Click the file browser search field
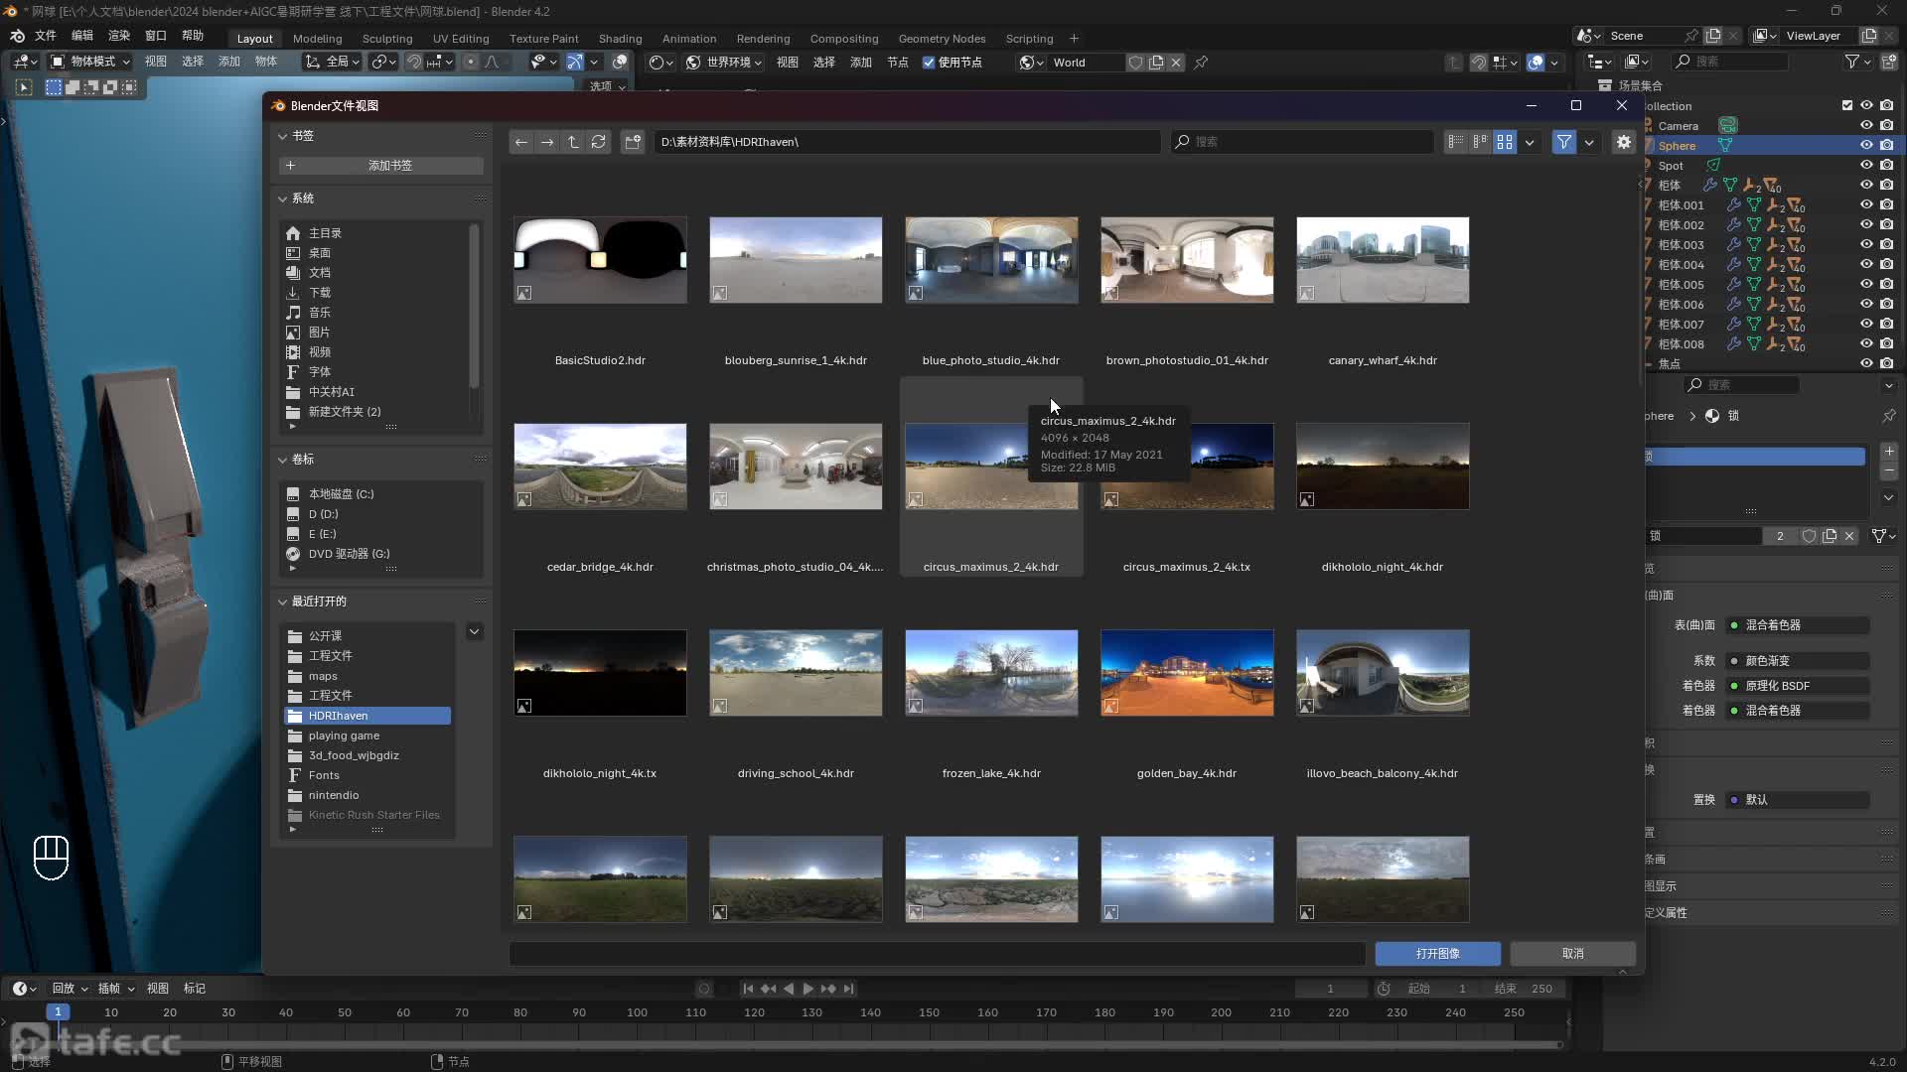 coord(1302,142)
